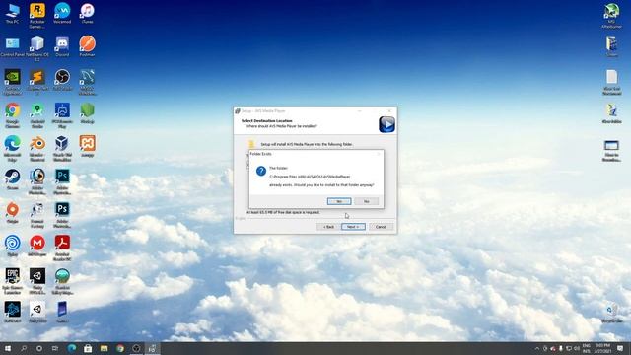Click Cancel in the AVS Media Player setup

pyautogui.click(x=381, y=227)
